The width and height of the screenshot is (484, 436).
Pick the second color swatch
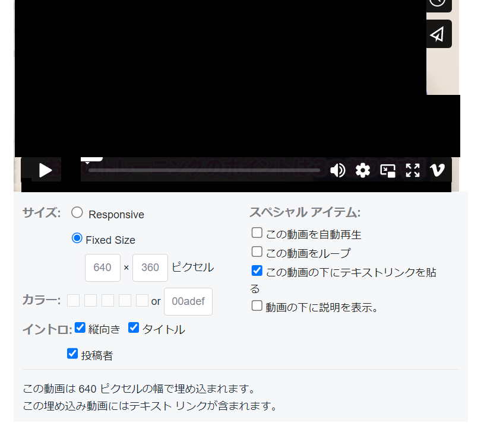tap(90, 300)
